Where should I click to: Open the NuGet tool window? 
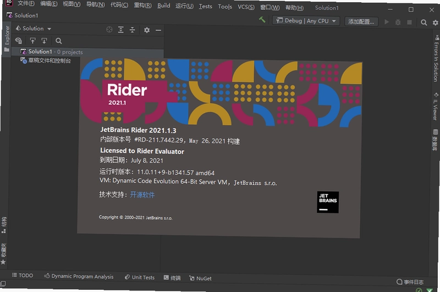click(x=200, y=278)
